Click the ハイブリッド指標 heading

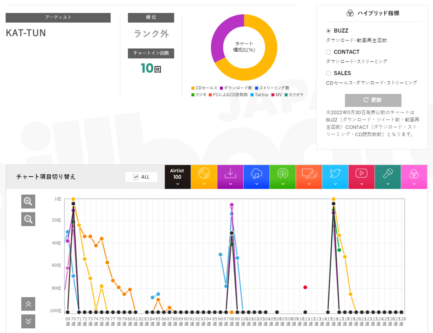point(378,13)
